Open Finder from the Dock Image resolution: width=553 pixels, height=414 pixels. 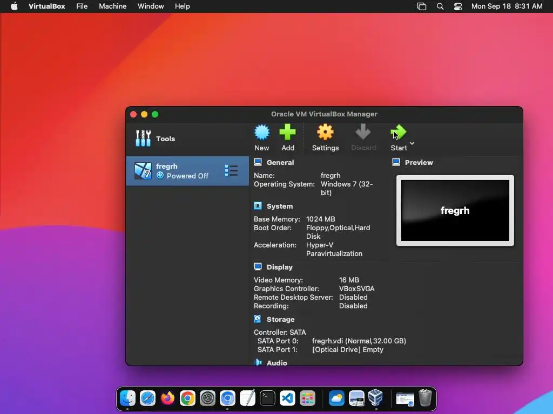click(127, 398)
